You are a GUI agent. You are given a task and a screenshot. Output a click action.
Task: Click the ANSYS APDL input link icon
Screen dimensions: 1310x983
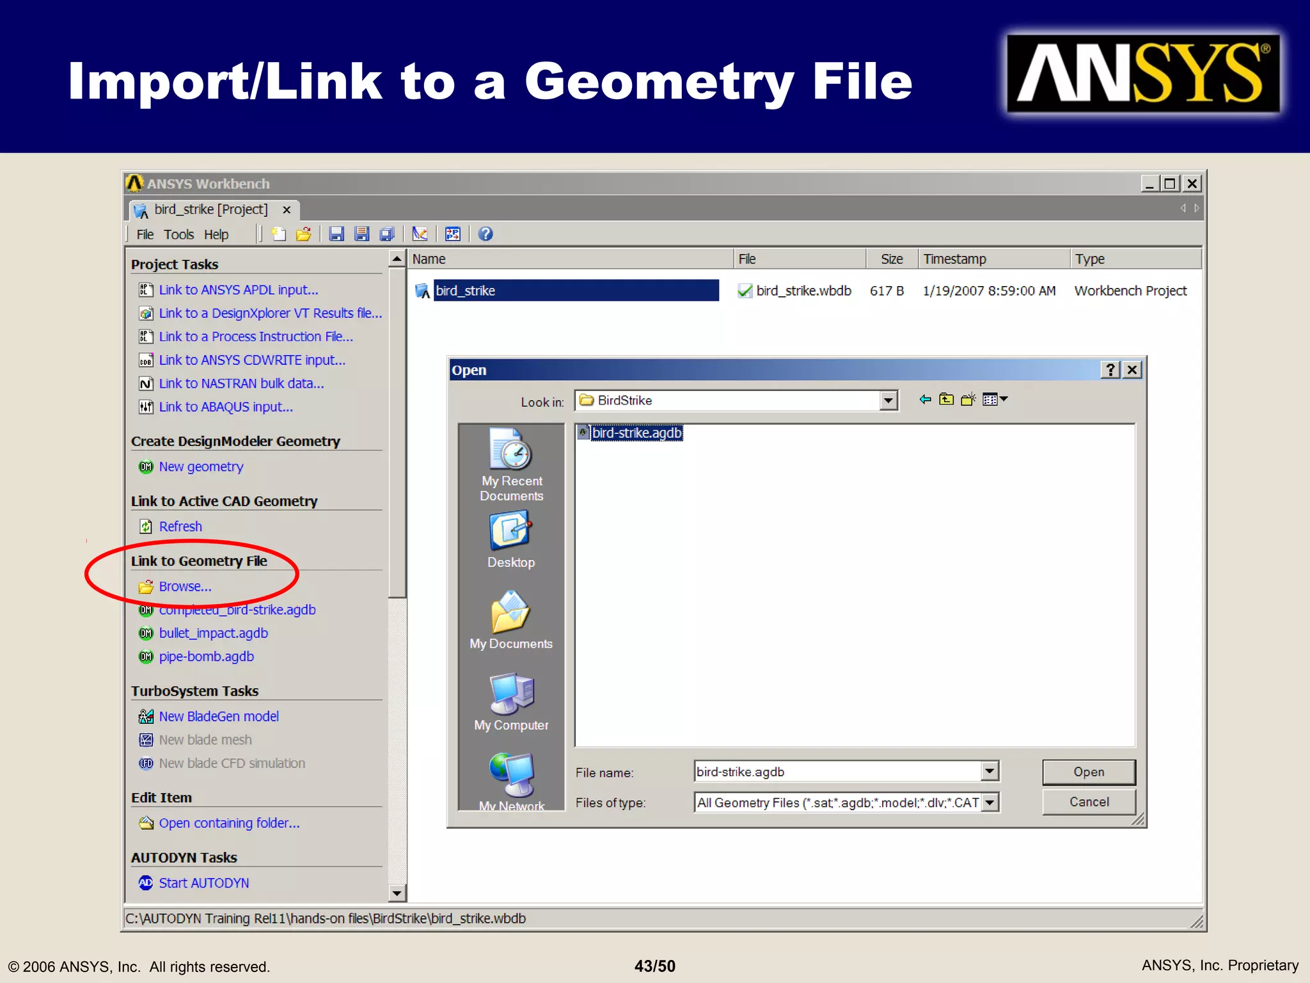pos(146,290)
